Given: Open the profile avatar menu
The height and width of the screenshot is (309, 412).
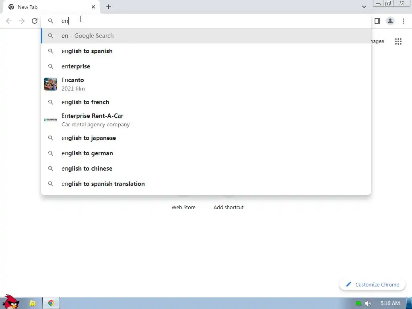Looking at the screenshot, I should 390,21.
